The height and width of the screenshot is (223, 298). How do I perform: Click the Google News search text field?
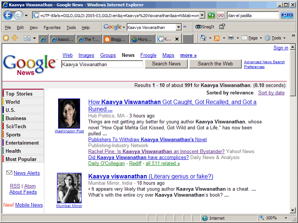[x=102, y=64]
